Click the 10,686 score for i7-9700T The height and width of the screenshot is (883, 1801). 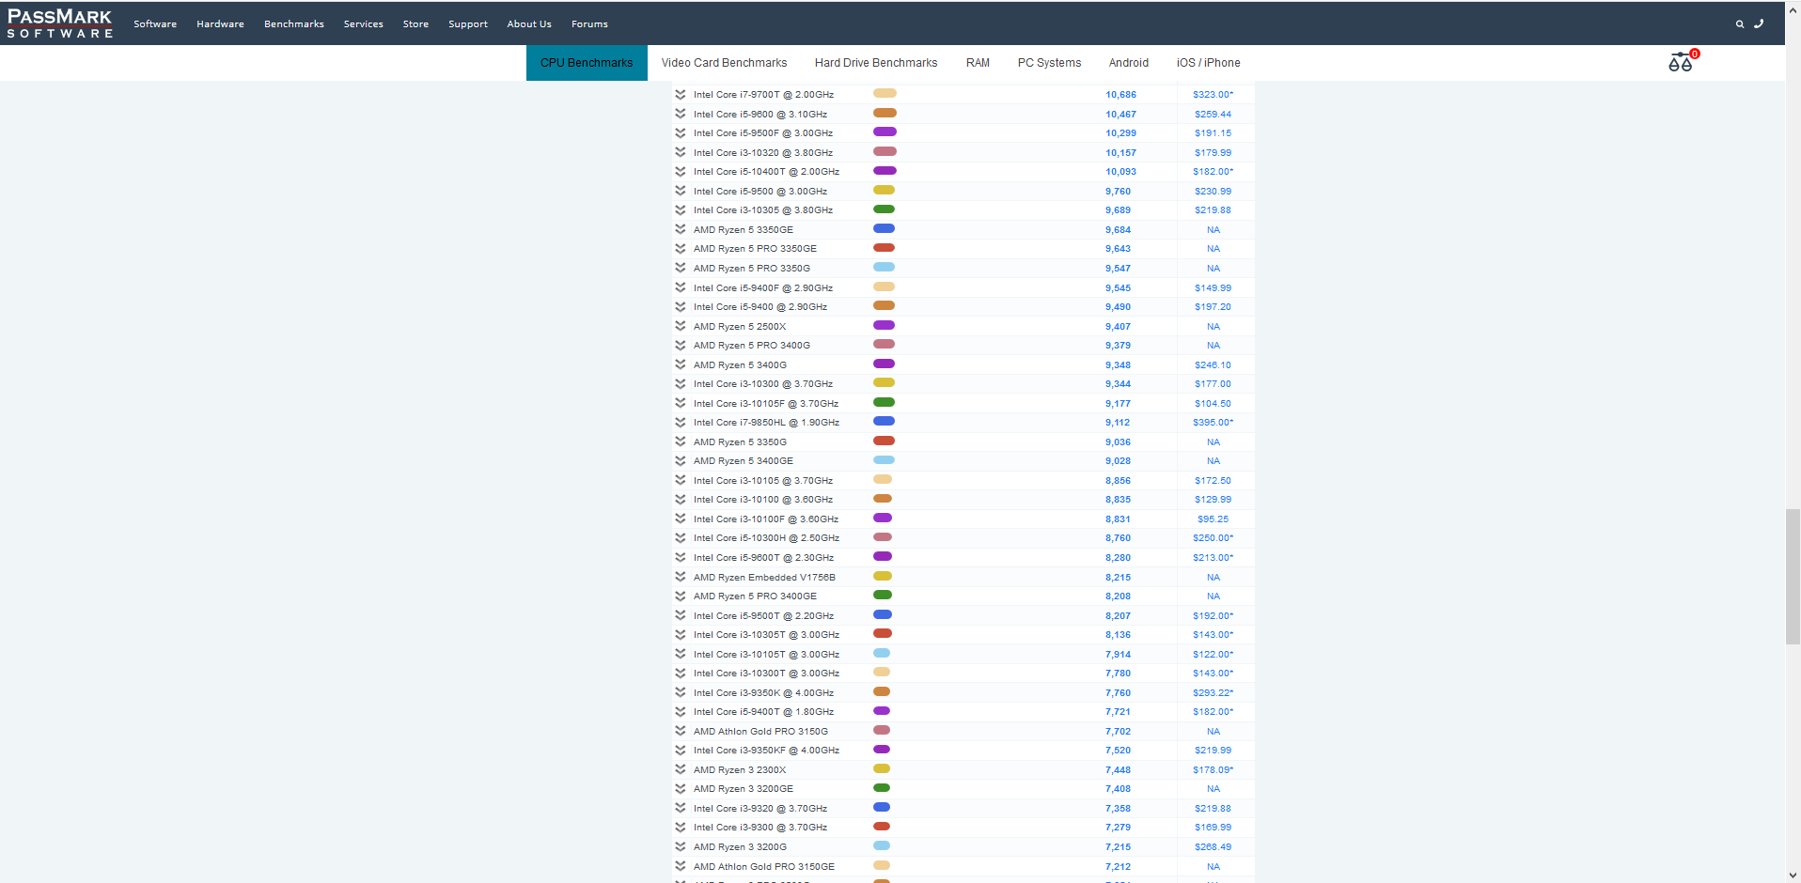tap(1120, 95)
